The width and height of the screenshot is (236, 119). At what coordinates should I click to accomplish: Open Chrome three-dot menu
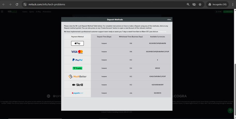coord(233,4)
